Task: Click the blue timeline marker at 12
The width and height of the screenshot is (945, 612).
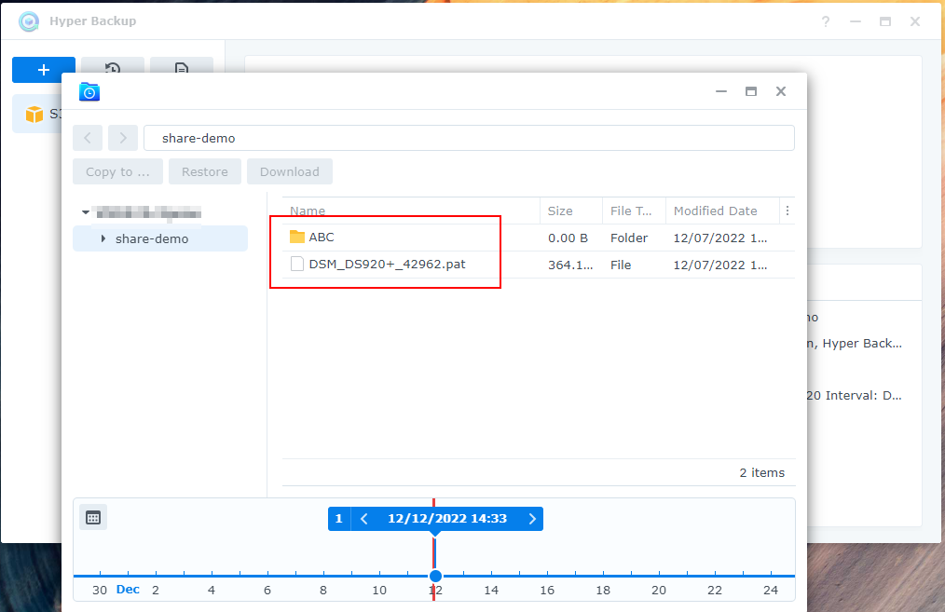Action: 435,576
